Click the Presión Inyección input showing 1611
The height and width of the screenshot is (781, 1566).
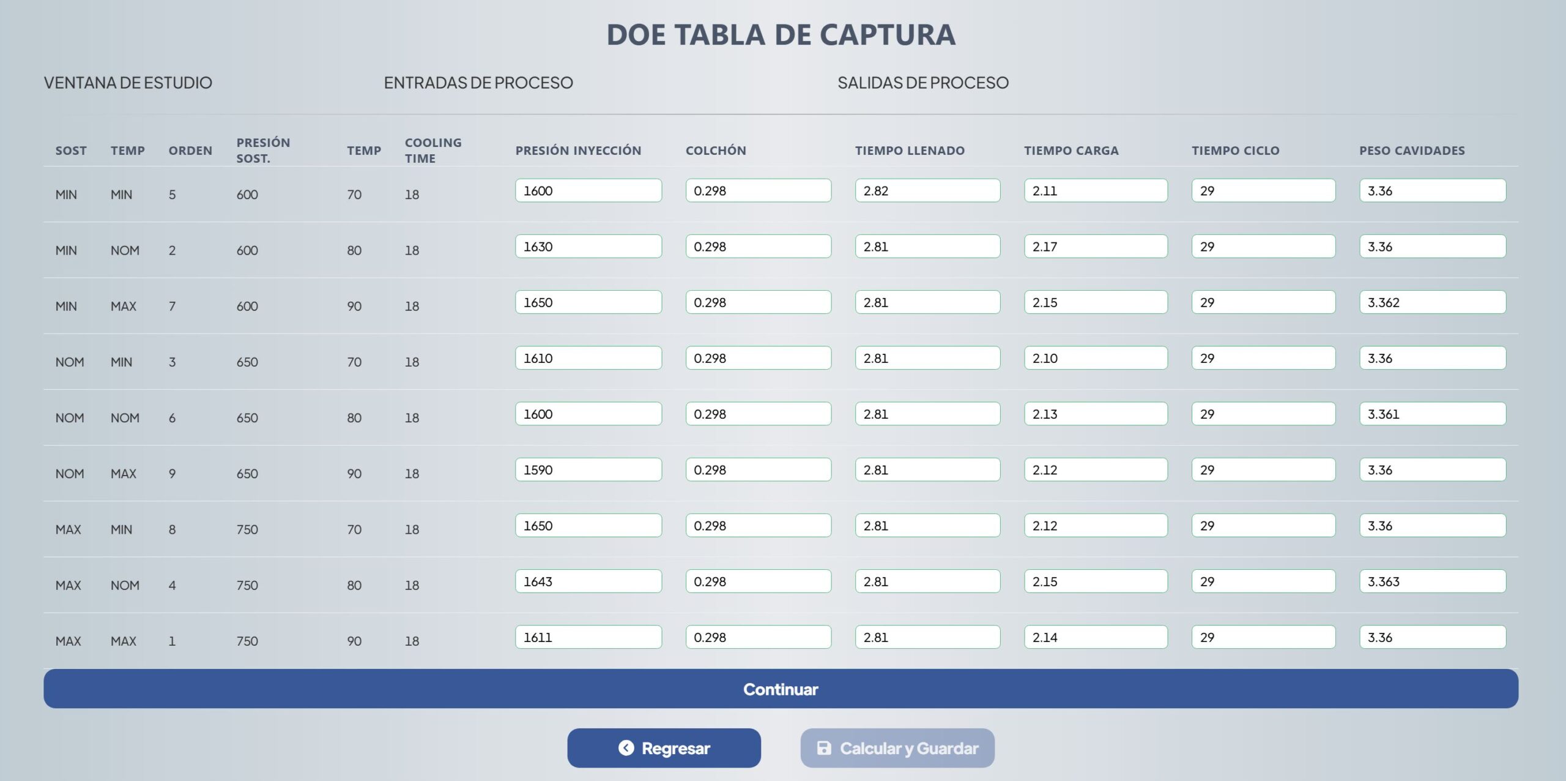click(x=588, y=637)
